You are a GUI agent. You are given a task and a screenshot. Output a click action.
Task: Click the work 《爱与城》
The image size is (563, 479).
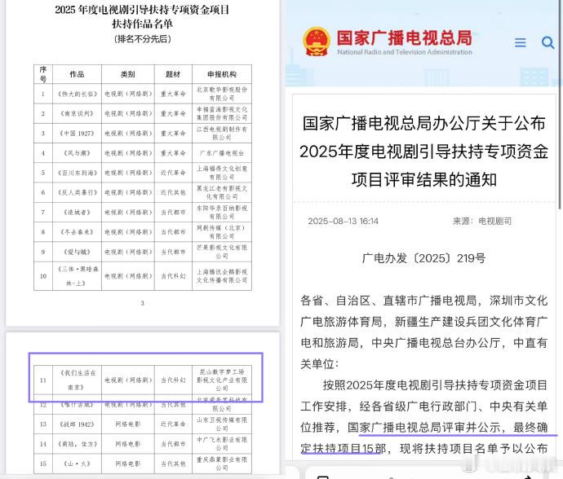(x=78, y=252)
